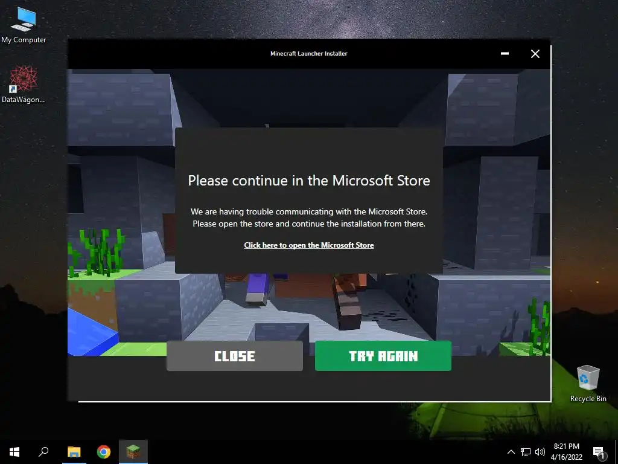This screenshot has width=618, height=464.
Task: Open the My Computer desktop icon
Action: click(x=24, y=25)
